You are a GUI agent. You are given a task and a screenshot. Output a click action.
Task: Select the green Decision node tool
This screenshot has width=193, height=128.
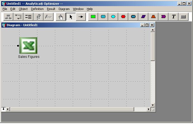coord(93,17)
